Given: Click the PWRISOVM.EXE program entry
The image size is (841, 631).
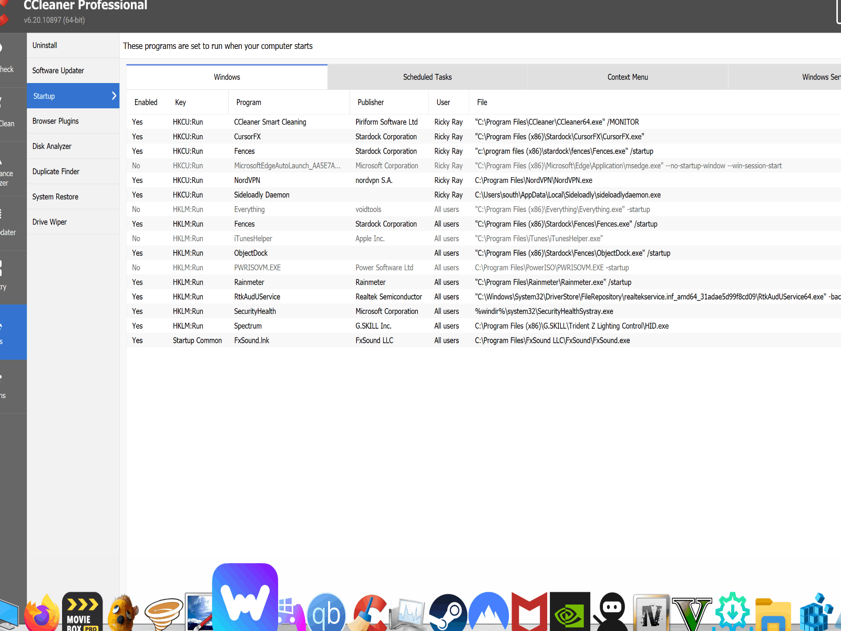Looking at the screenshot, I should (x=484, y=268).
